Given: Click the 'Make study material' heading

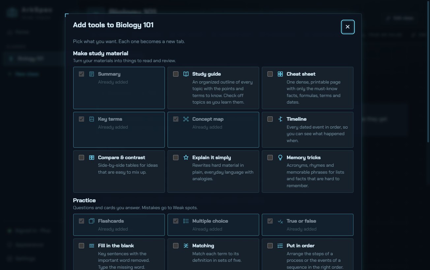Looking at the screenshot, I should tap(101, 53).
